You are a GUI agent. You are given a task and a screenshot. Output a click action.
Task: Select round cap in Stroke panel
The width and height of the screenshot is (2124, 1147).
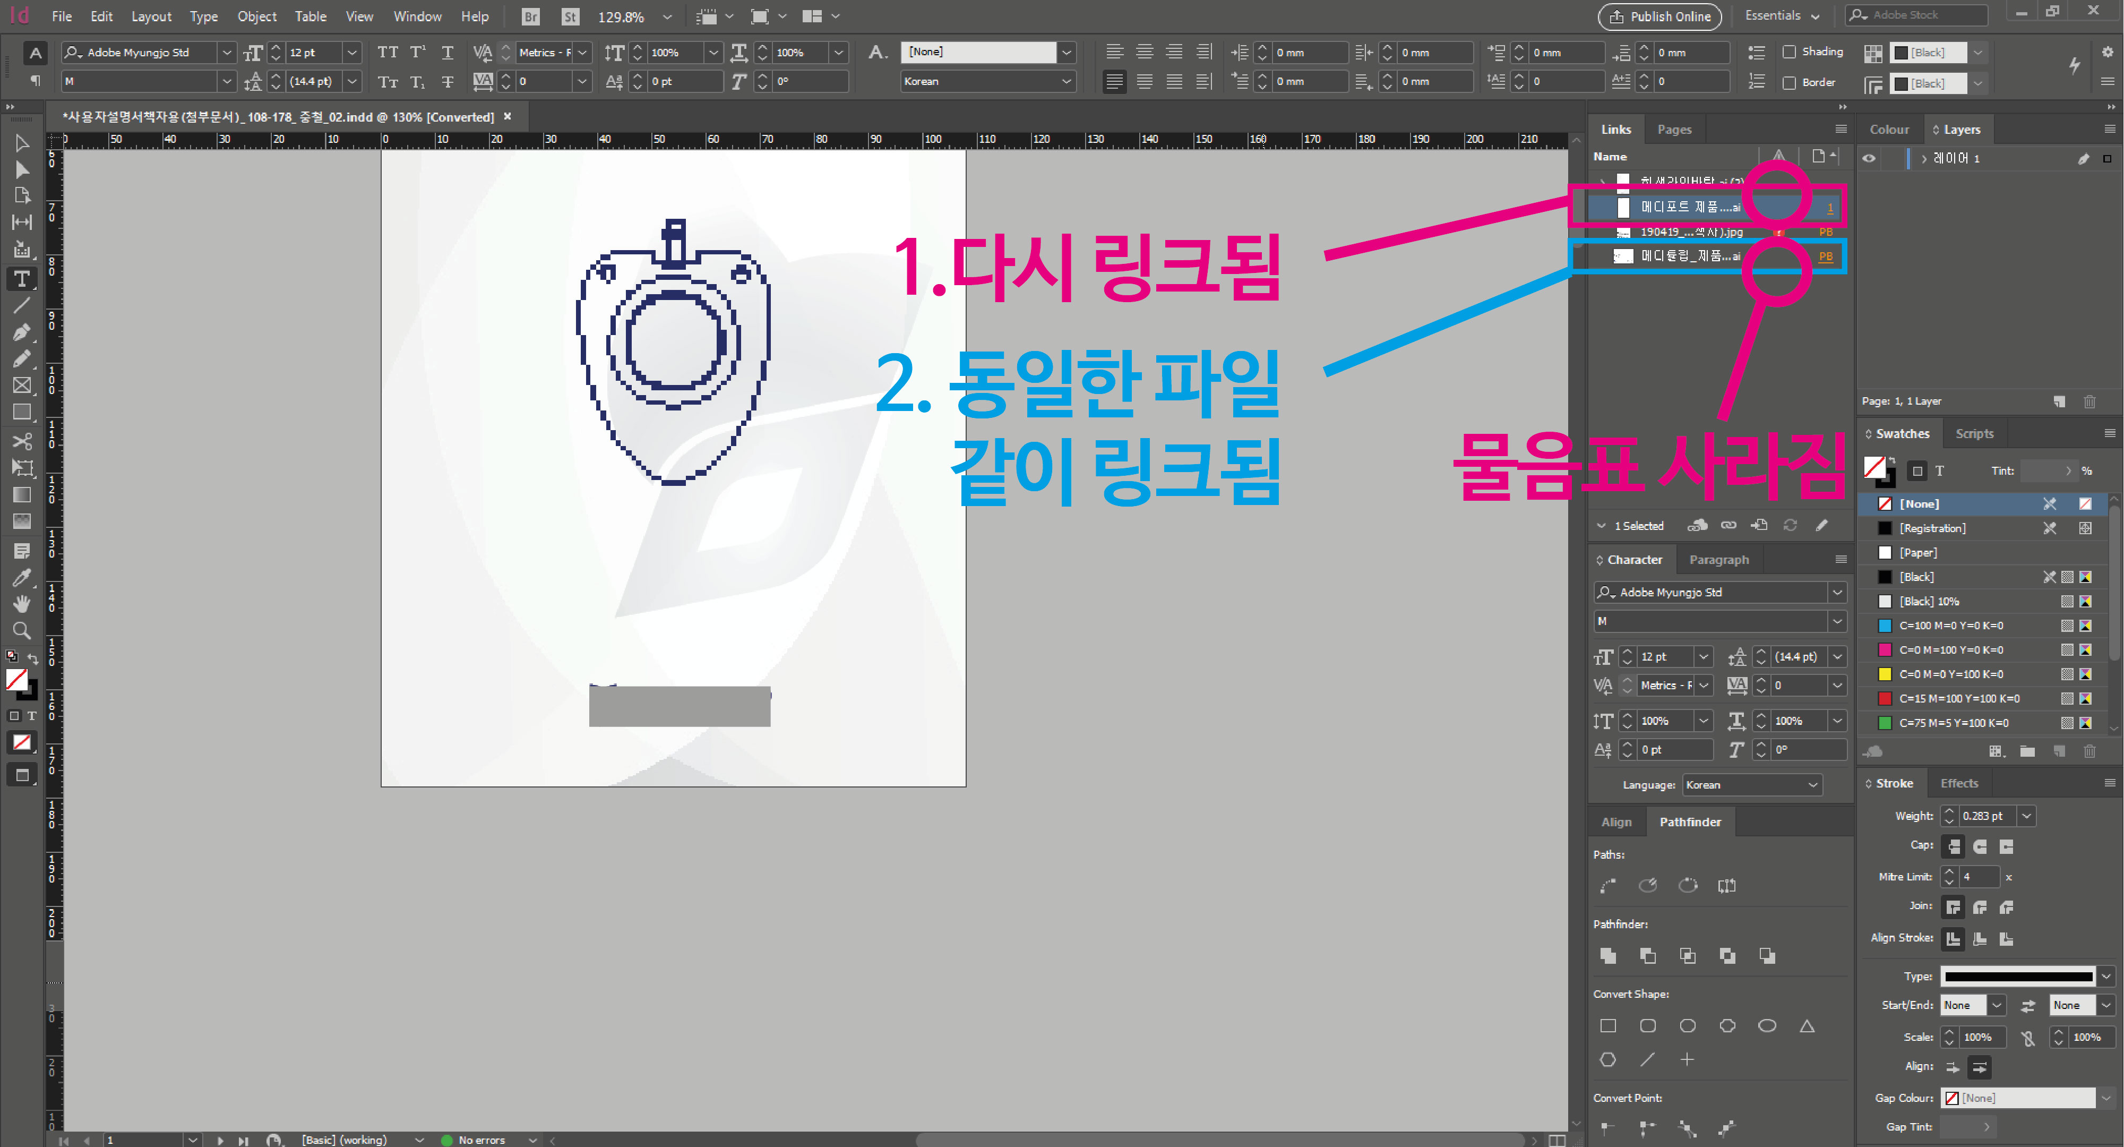pyautogui.click(x=1980, y=847)
